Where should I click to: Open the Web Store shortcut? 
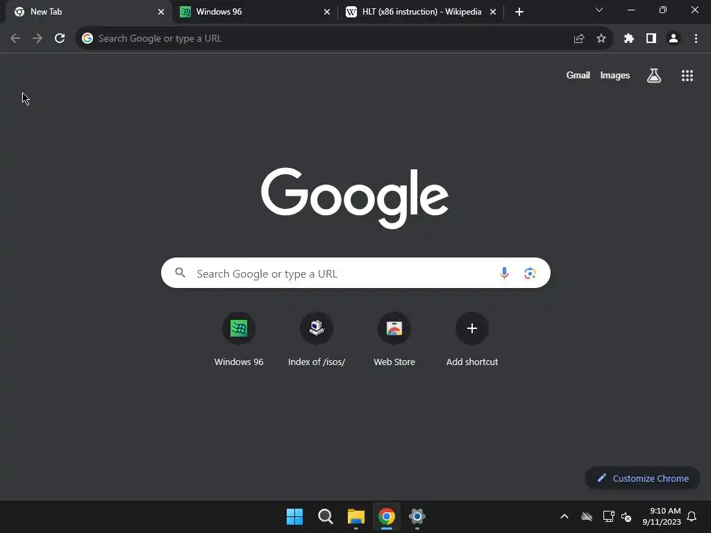[394, 339]
